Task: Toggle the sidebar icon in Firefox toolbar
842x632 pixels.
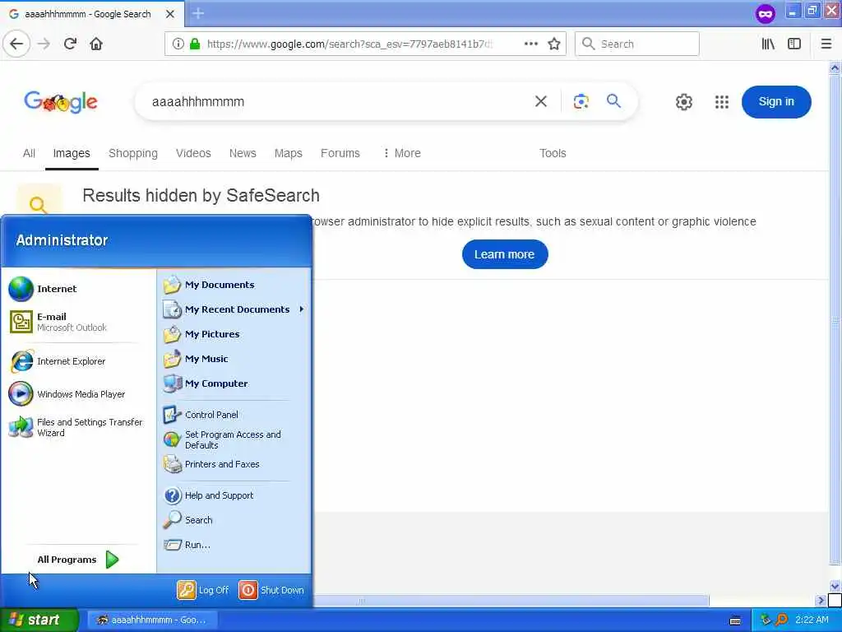Action: [794, 44]
